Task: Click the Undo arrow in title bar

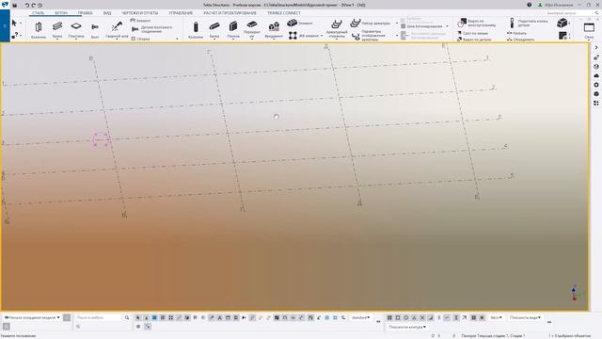Action: [27, 6]
